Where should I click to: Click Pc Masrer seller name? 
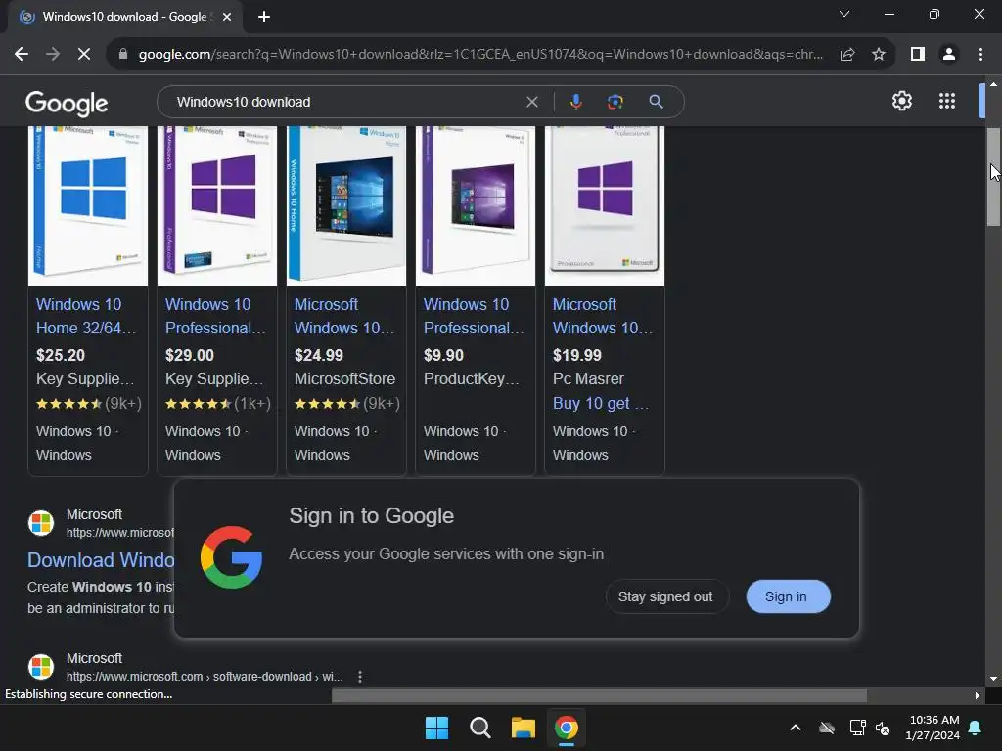[588, 378]
